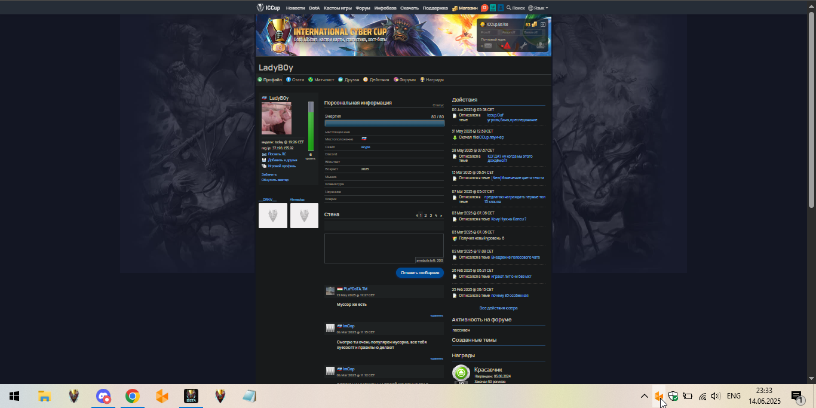The height and width of the screenshot is (408, 816).
Task: Click the gold coins icon next to 83
Action: tap(534, 24)
